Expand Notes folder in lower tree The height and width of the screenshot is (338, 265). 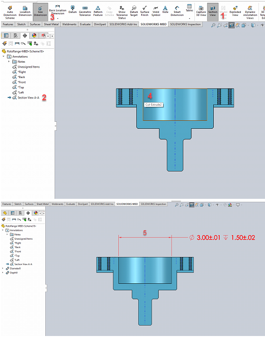click(7, 235)
